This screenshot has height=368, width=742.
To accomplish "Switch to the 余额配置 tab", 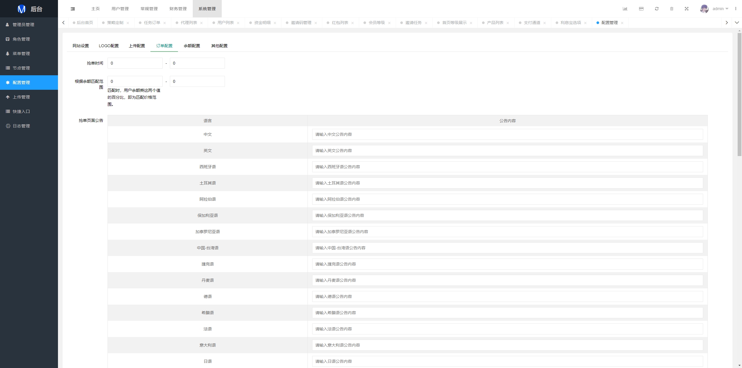I will point(192,46).
